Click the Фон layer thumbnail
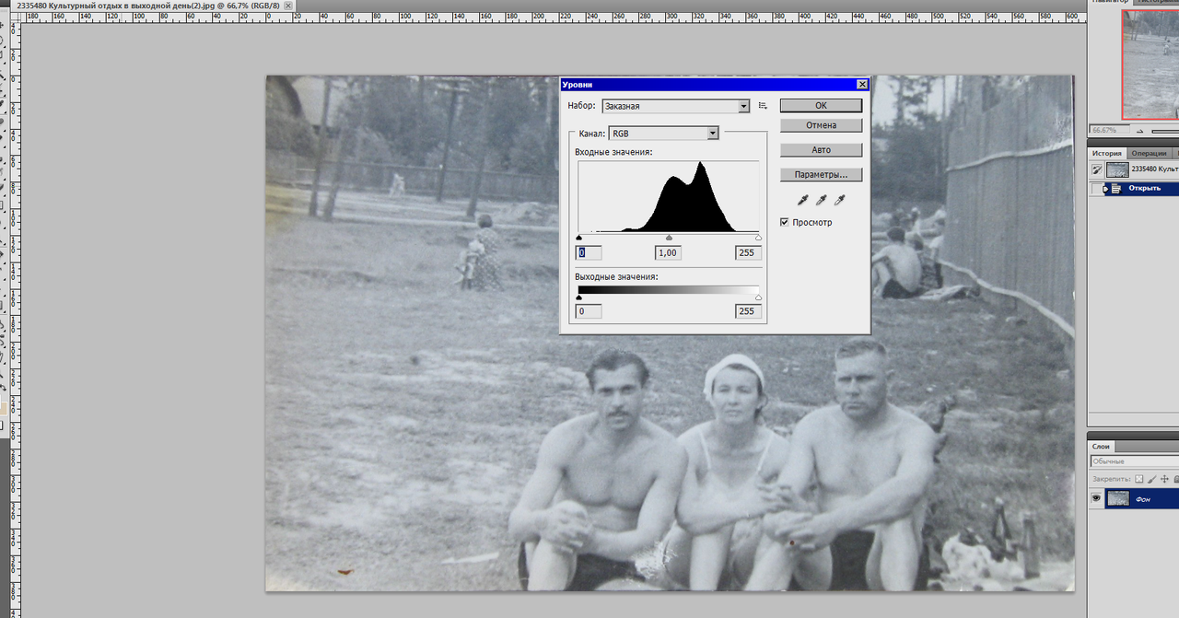 coord(1117,498)
